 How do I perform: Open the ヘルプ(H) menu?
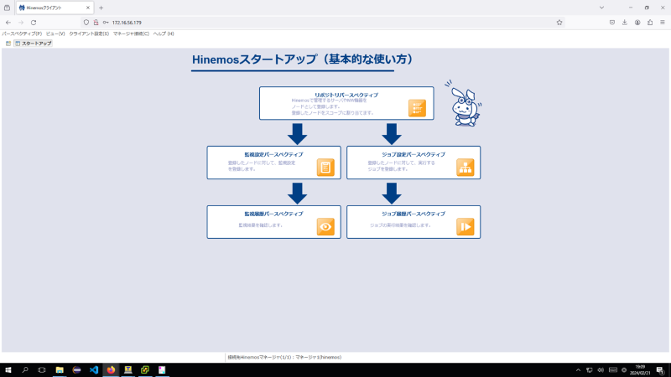pos(164,34)
